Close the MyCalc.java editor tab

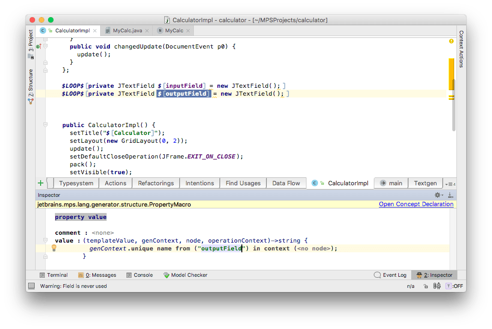(147, 30)
